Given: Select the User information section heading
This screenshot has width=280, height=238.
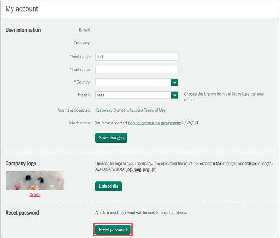Looking at the screenshot, I should point(23,30).
